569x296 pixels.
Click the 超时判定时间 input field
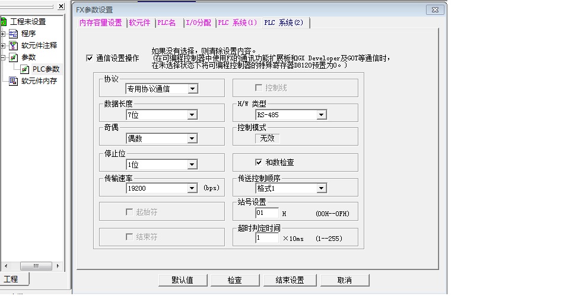266,238
